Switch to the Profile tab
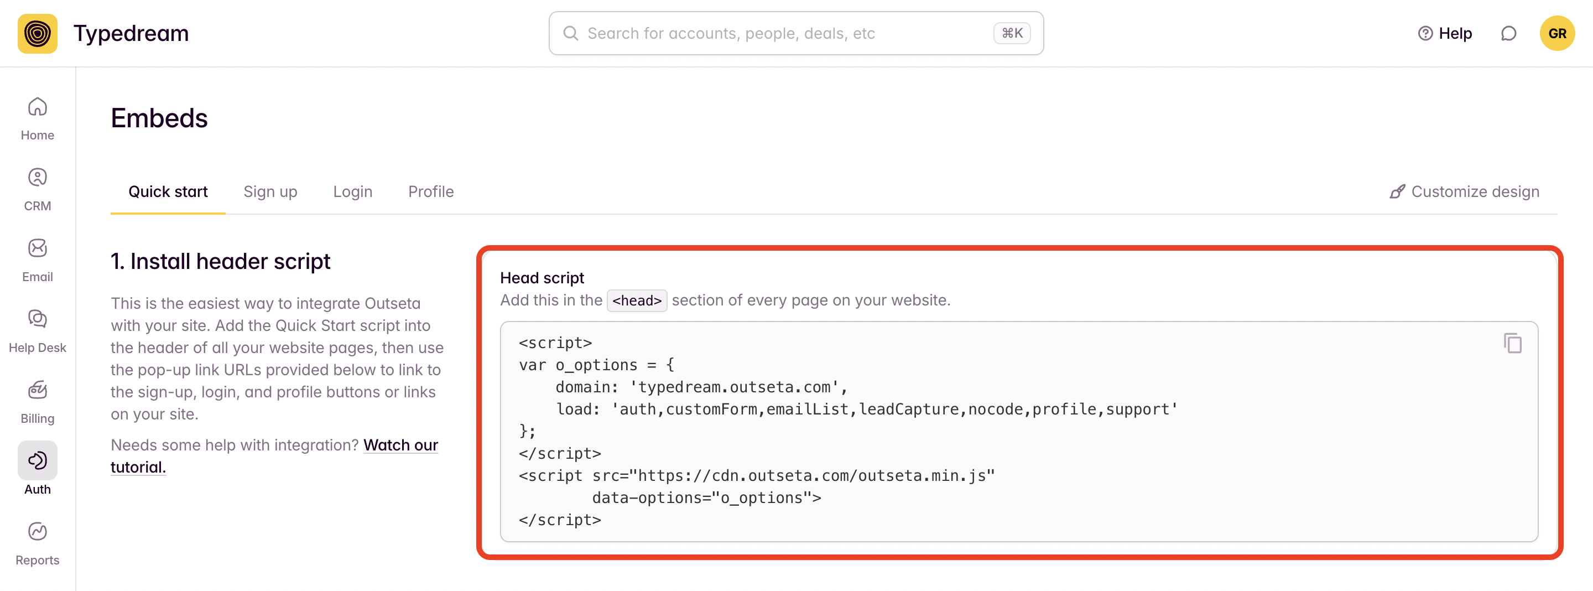The width and height of the screenshot is (1593, 591). (430, 192)
